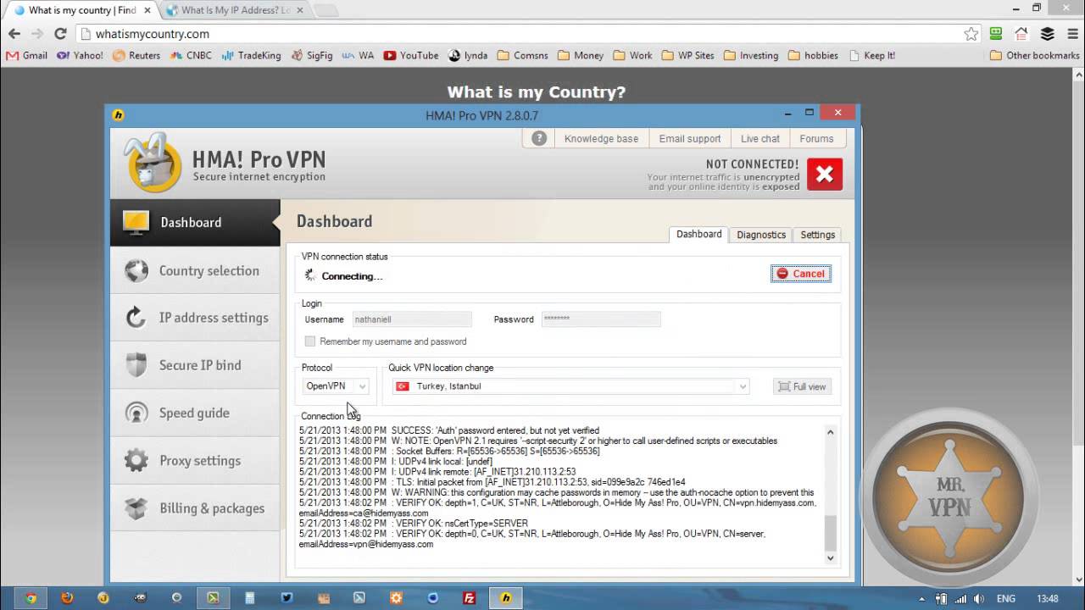Open the Gmail bookmark

click(26, 55)
